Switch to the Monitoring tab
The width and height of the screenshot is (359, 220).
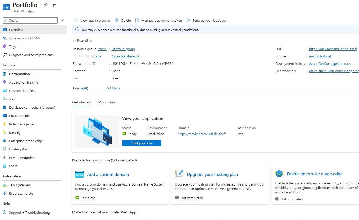pyautogui.click(x=107, y=102)
